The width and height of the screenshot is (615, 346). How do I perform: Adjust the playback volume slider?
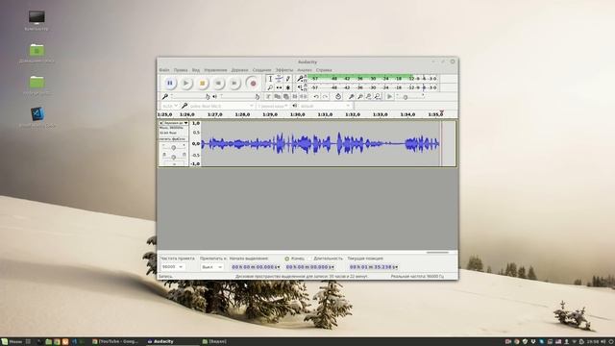tap(239, 96)
